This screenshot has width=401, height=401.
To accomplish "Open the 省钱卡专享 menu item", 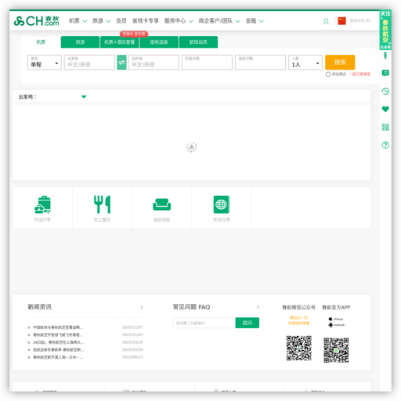I will click(x=146, y=21).
